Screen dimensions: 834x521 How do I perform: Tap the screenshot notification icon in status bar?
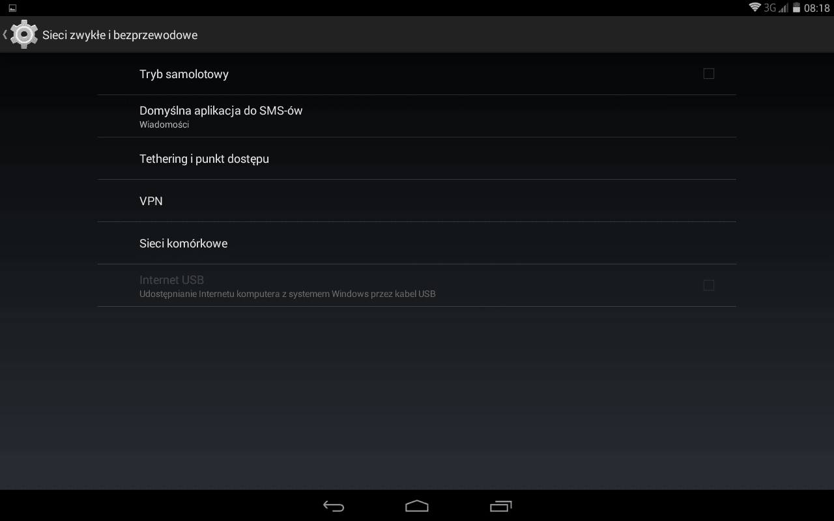12,8
